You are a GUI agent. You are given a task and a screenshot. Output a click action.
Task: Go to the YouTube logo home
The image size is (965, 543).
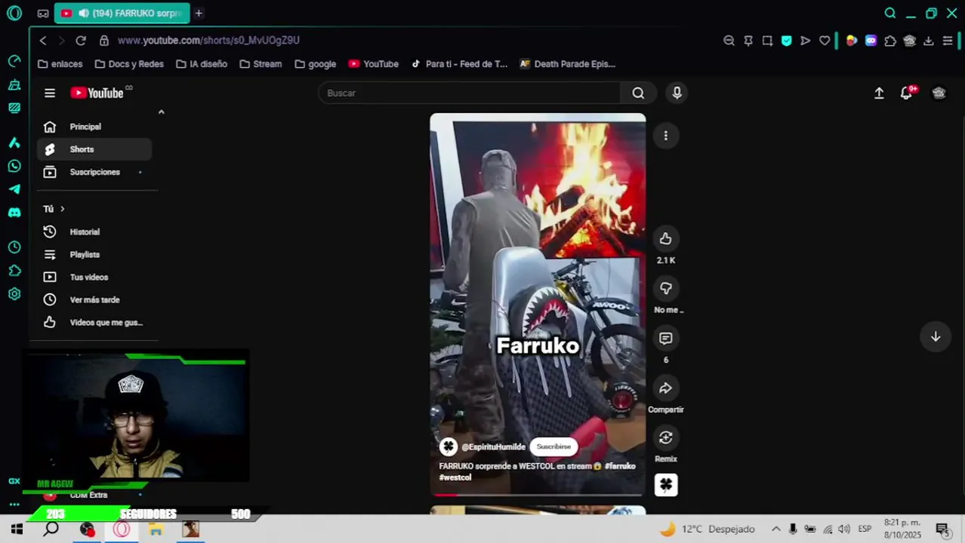[x=97, y=93]
